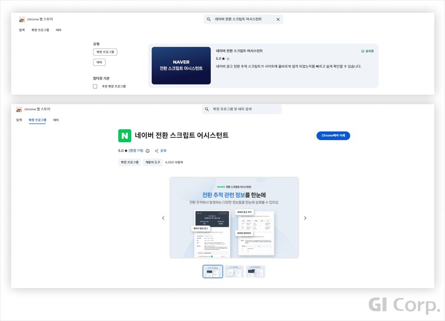Viewport: 445px width, 321px height.
Task: Click the installed check mark 설치됨 badge
Action: click(367, 51)
